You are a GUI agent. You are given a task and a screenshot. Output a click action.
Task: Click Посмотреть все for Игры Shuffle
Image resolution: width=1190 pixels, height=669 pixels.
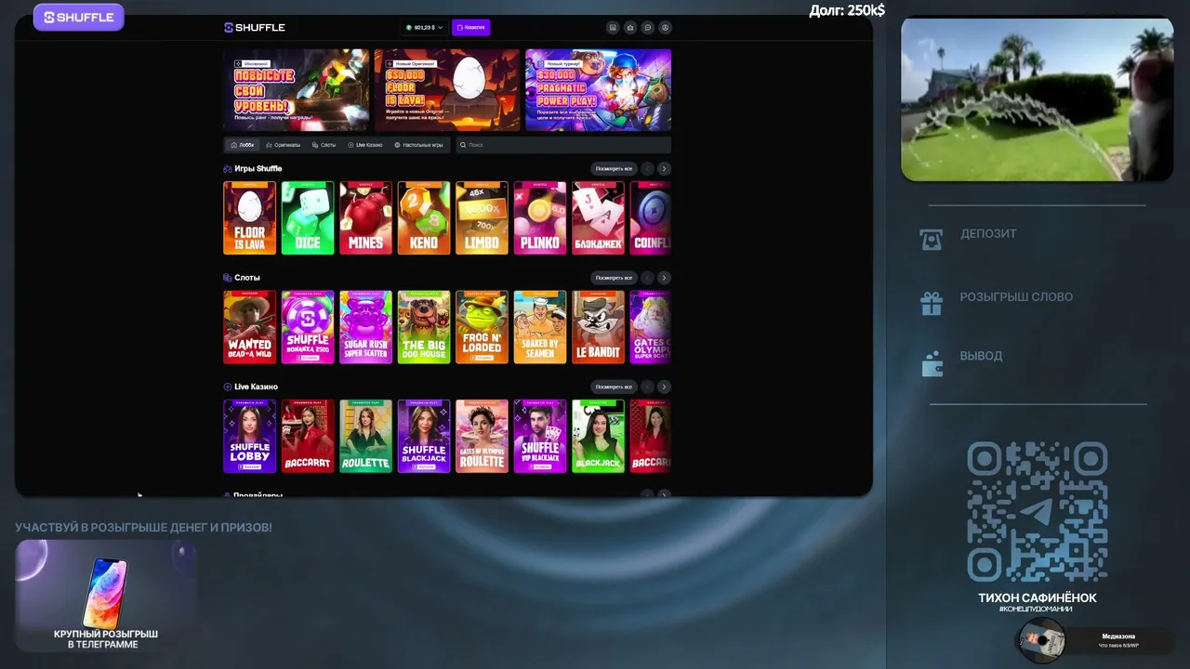614,169
